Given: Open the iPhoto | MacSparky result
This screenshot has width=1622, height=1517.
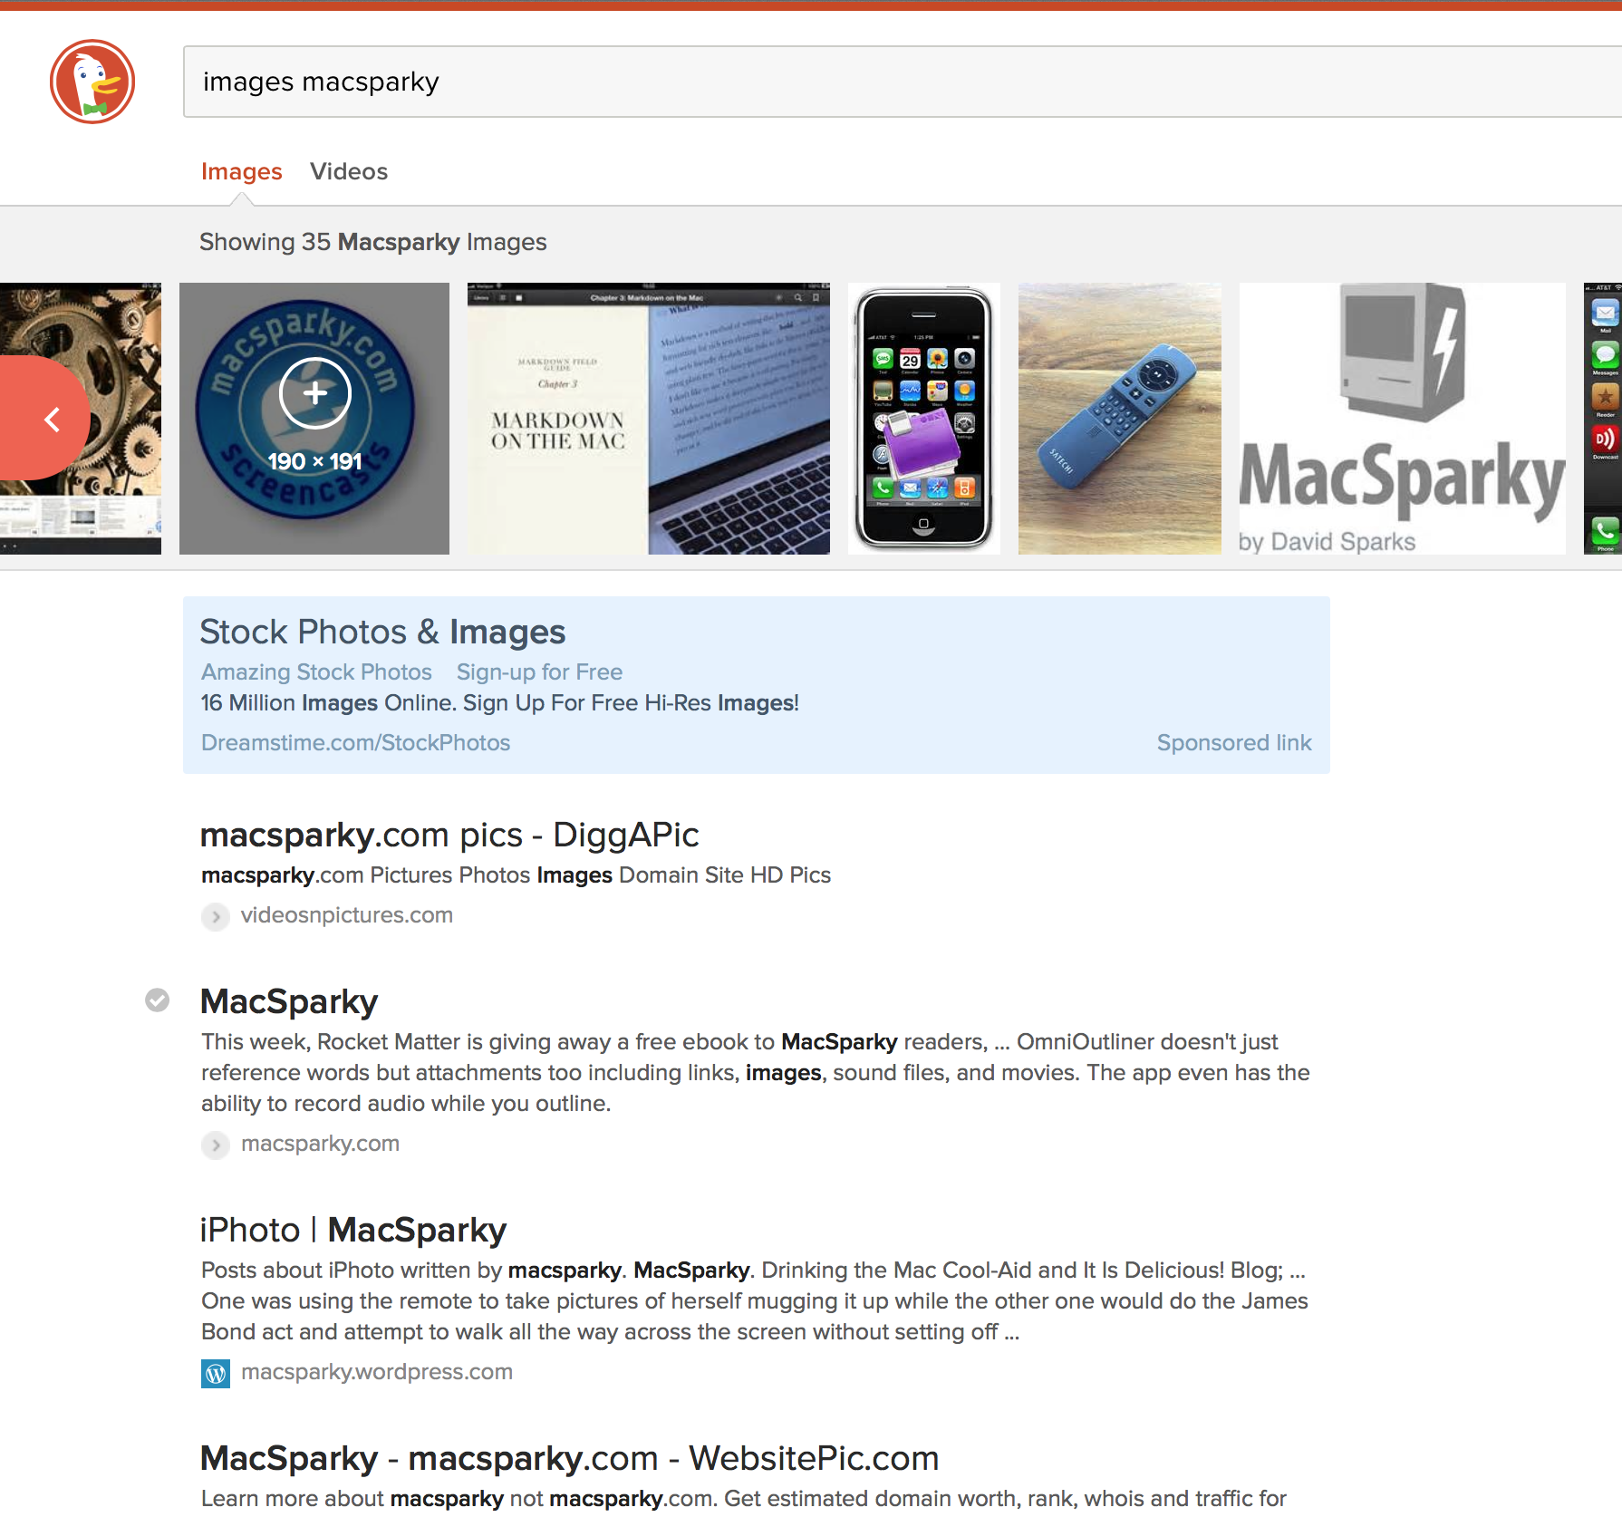Looking at the screenshot, I should (x=353, y=1230).
